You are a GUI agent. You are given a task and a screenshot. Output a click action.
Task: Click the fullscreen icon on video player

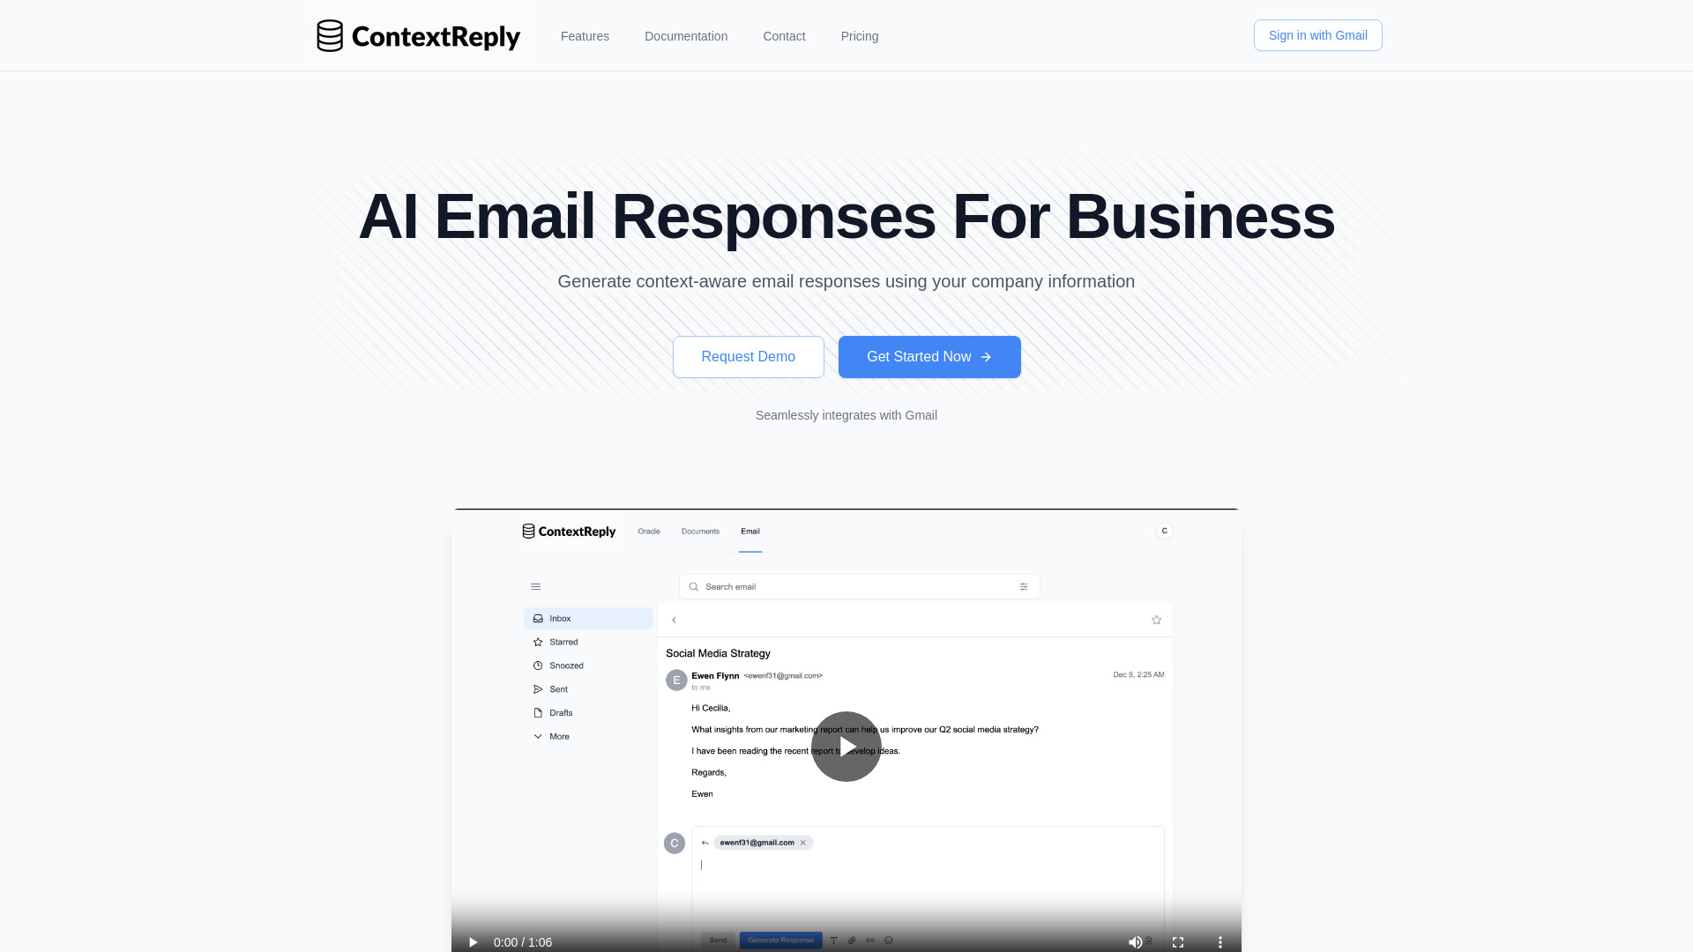tap(1178, 941)
